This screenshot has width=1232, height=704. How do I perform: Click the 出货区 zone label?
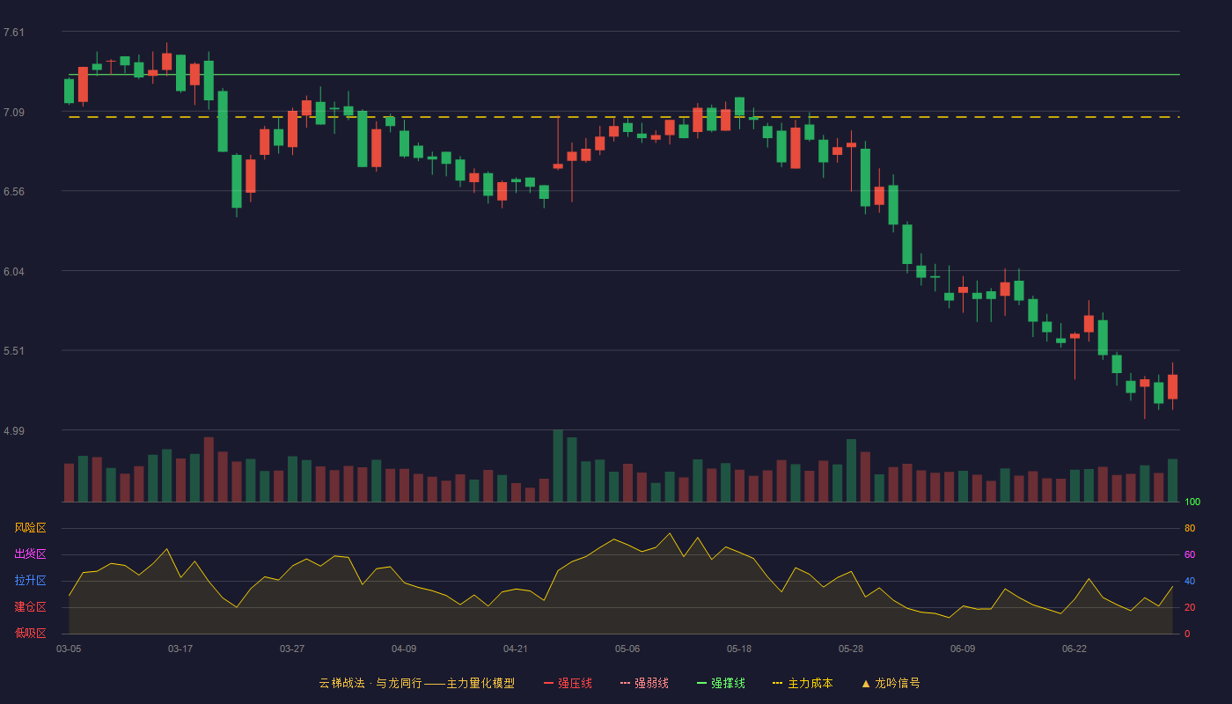[30, 554]
